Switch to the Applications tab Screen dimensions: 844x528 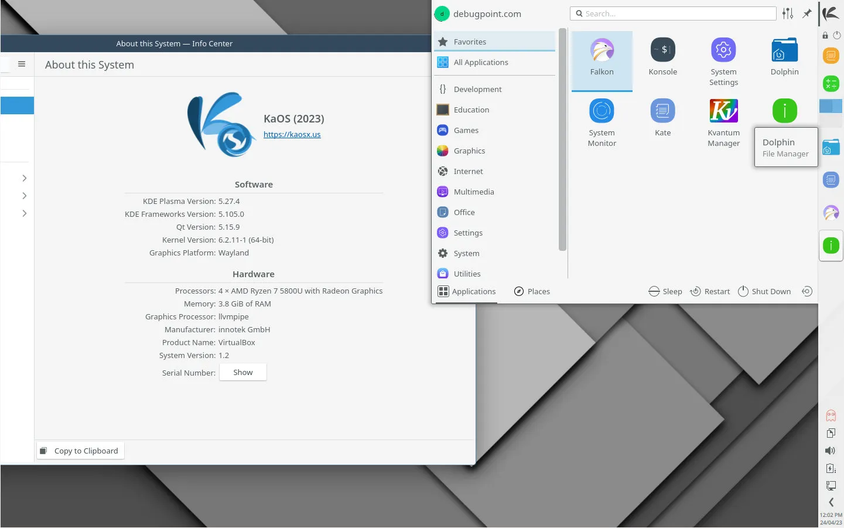[467, 291]
